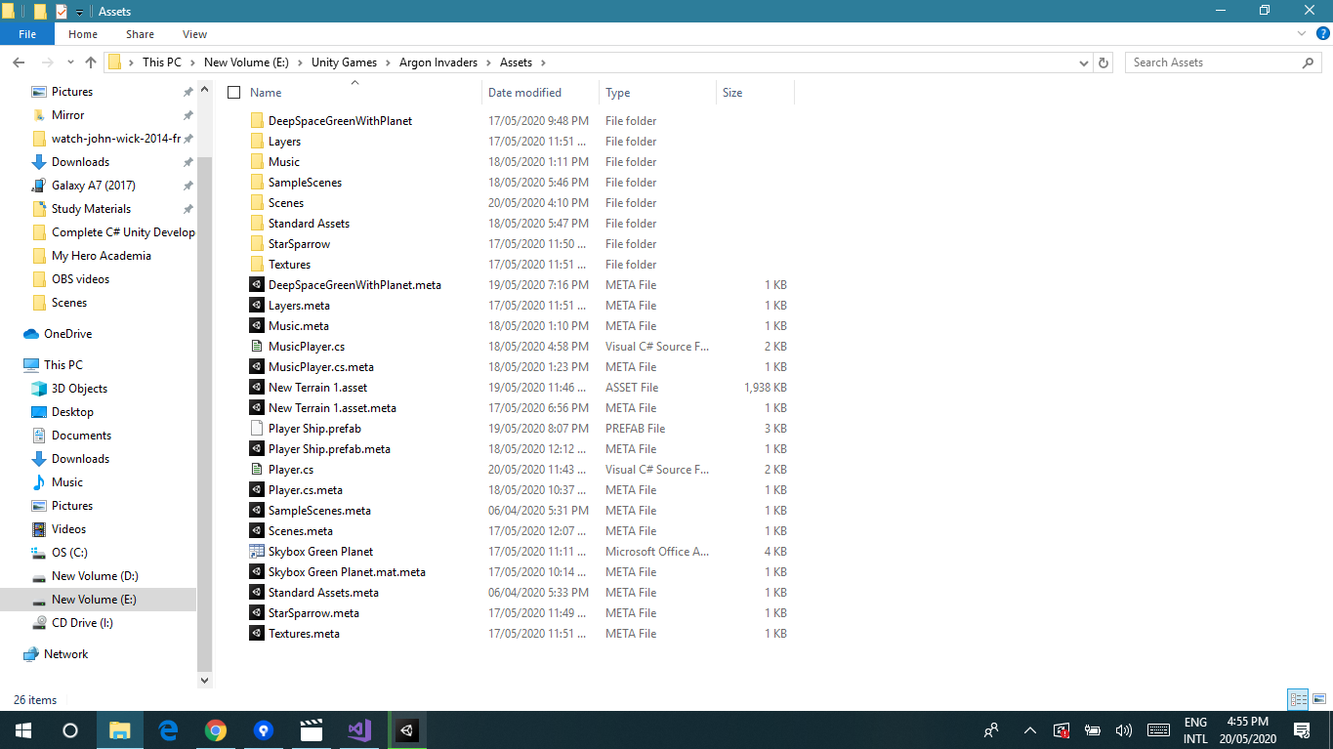Open the action center notifications icon
Image resolution: width=1333 pixels, height=749 pixels.
[1302, 729]
